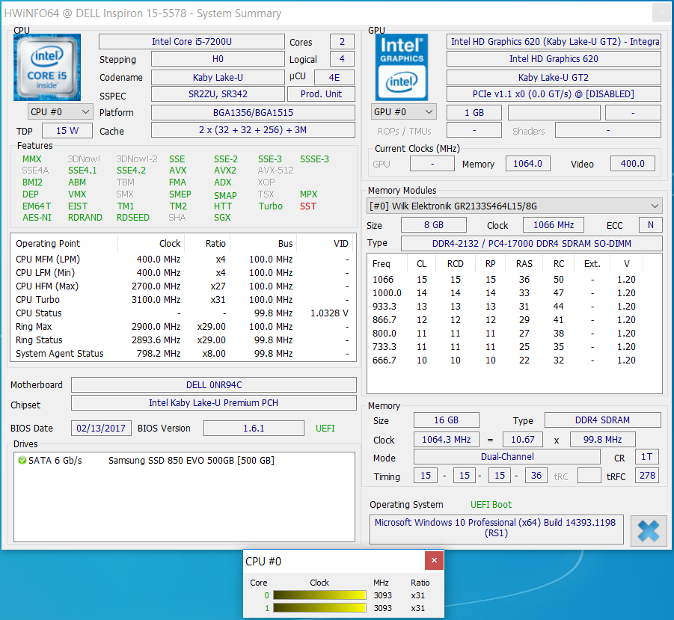Close the summary with the blue X button
The height and width of the screenshot is (620, 674).
(649, 531)
